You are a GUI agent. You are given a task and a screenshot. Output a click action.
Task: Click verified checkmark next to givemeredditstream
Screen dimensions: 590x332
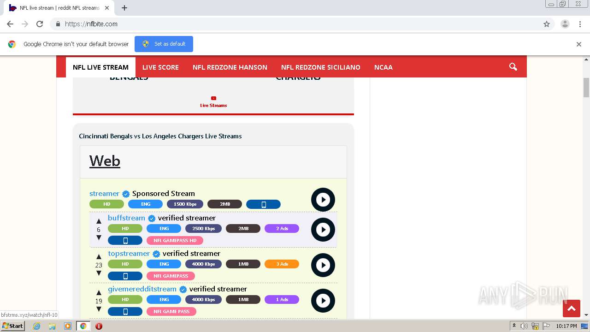click(183, 290)
